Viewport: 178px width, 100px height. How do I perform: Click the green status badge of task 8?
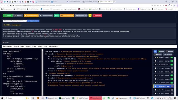click(x=172, y=57)
